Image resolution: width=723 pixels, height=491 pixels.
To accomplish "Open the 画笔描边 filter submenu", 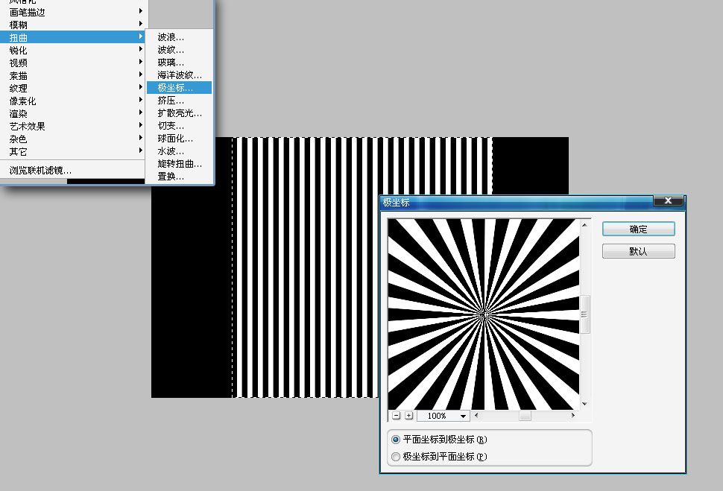I will point(73,12).
